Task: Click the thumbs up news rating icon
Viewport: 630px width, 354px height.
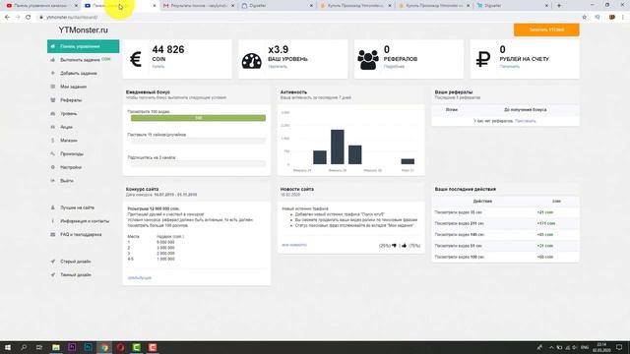Action: point(404,246)
